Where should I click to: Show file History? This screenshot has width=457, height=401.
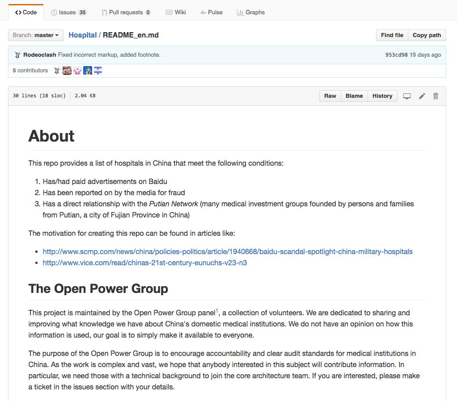[382, 96]
